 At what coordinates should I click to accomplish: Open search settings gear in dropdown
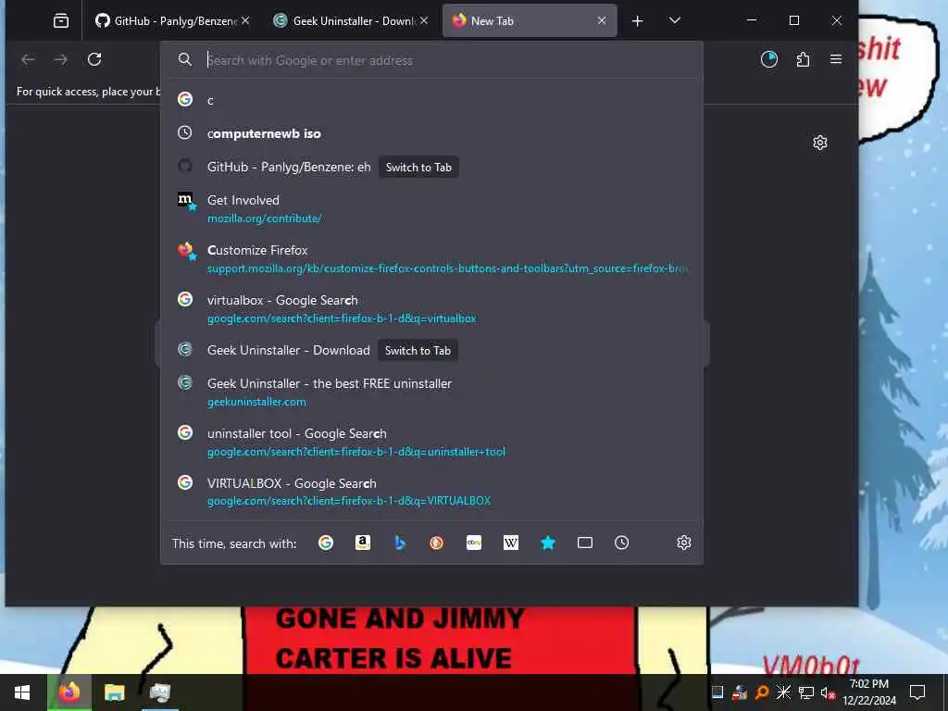684,543
